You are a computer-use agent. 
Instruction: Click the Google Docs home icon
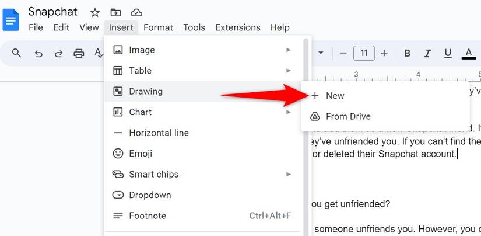pos(11,19)
